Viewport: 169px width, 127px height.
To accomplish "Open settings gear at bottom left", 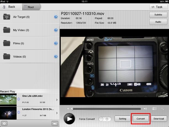I will pos(4,123).
